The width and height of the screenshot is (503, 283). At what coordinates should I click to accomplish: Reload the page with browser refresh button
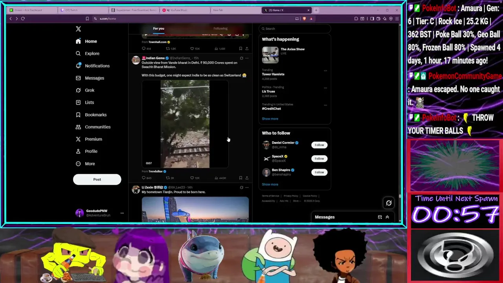(23, 18)
